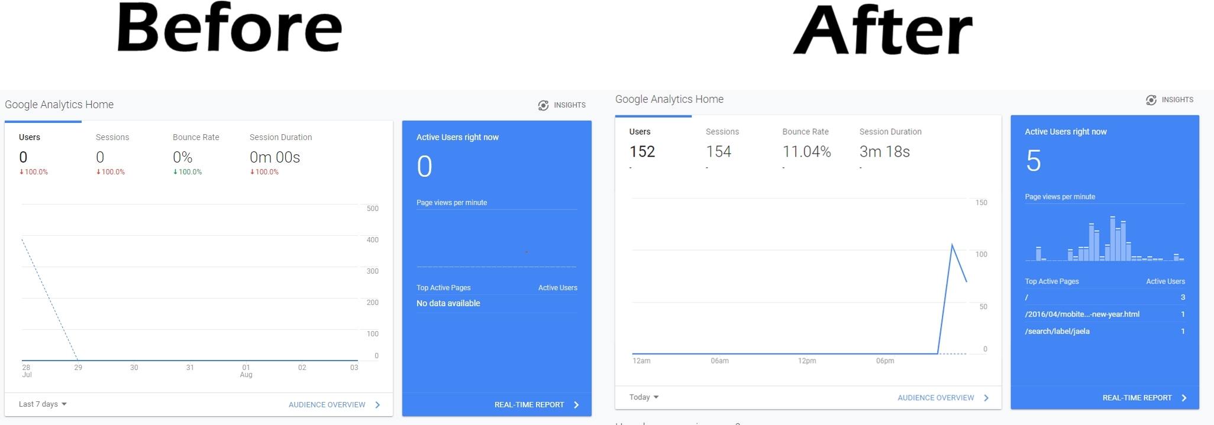Open the Audience Overview link in Before panel

point(327,405)
